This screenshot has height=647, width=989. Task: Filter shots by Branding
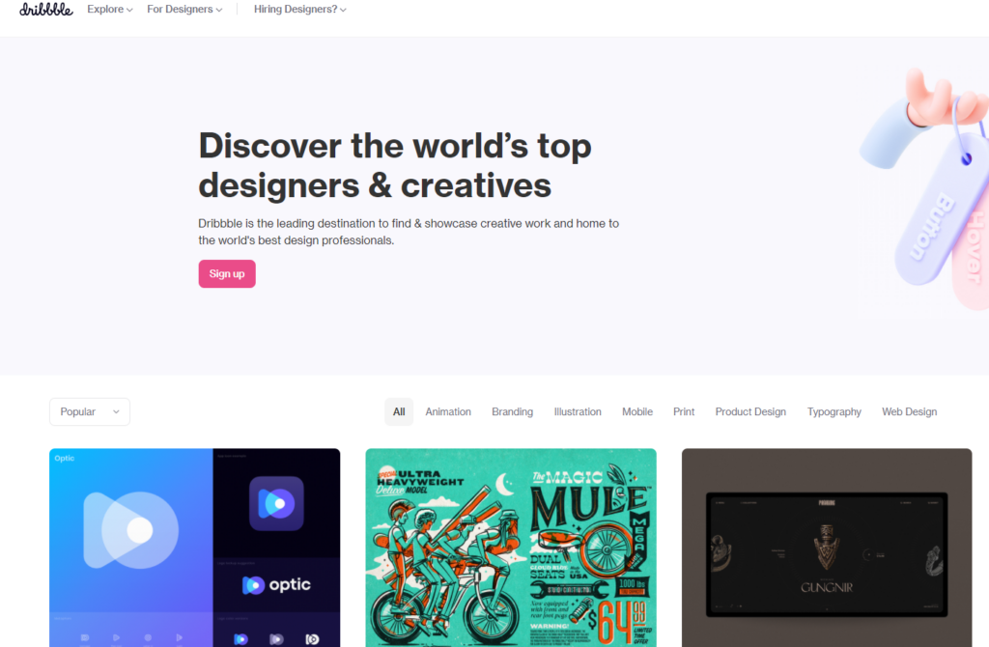512,411
